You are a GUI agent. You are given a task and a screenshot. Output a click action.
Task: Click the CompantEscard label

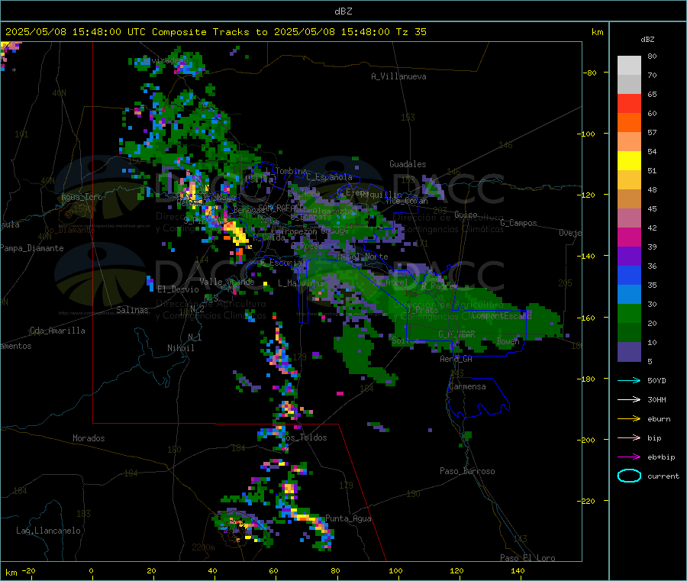pyautogui.click(x=502, y=315)
